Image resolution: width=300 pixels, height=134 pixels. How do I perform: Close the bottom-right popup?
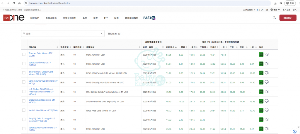point(298,127)
